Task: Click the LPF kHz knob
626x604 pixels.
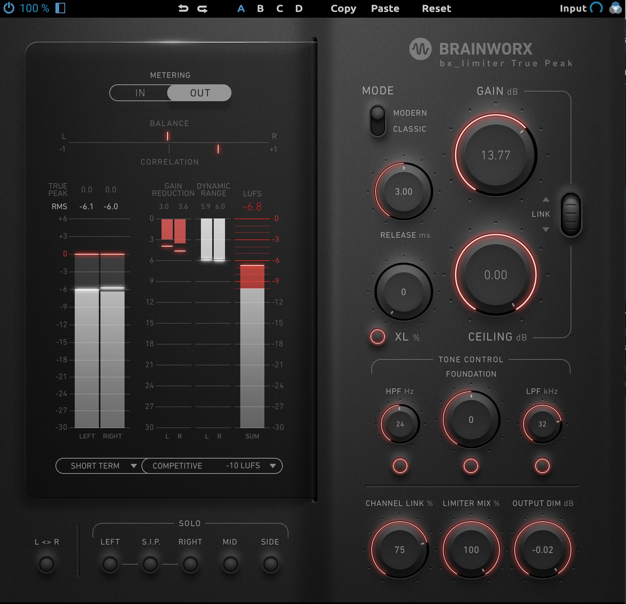Action: pyautogui.click(x=542, y=424)
